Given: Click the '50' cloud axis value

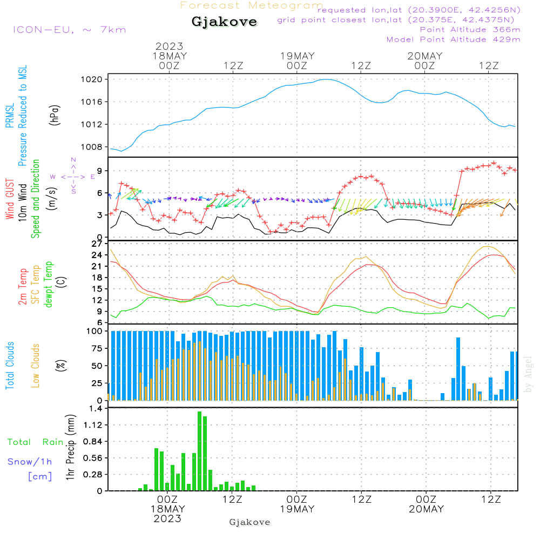Looking at the screenshot, I should pyautogui.click(x=97, y=366).
